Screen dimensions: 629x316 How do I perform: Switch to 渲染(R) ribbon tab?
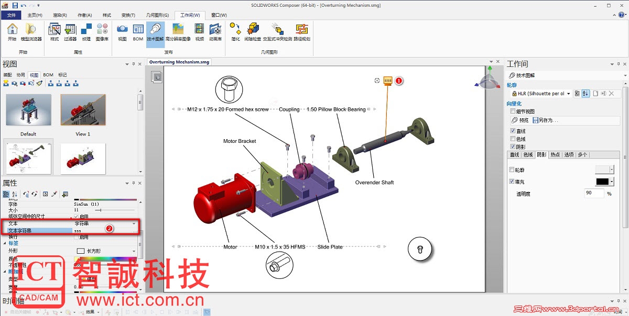(x=60, y=15)
